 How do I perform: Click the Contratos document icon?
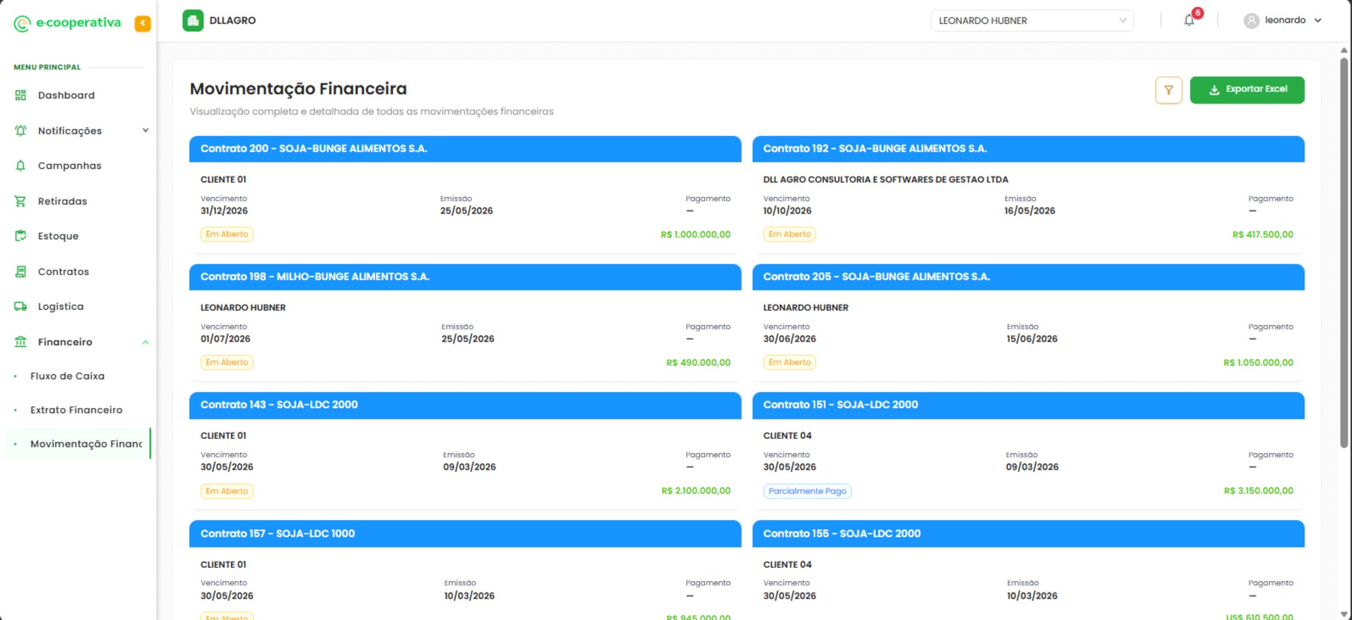pos(21,272)
